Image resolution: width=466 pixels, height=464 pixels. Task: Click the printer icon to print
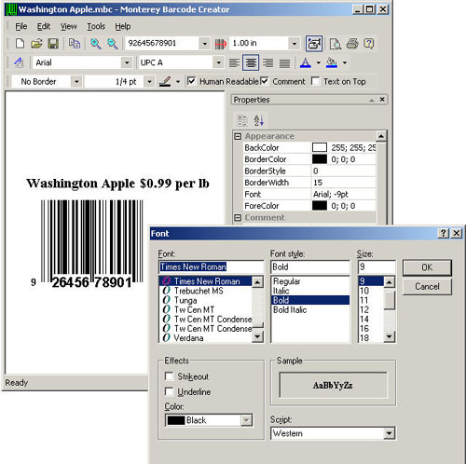tap(352, 44)
